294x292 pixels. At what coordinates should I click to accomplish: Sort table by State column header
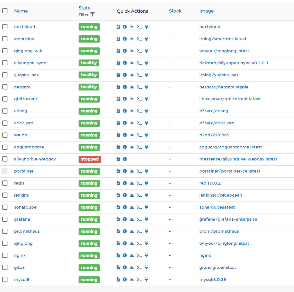(x=84, y=8)
